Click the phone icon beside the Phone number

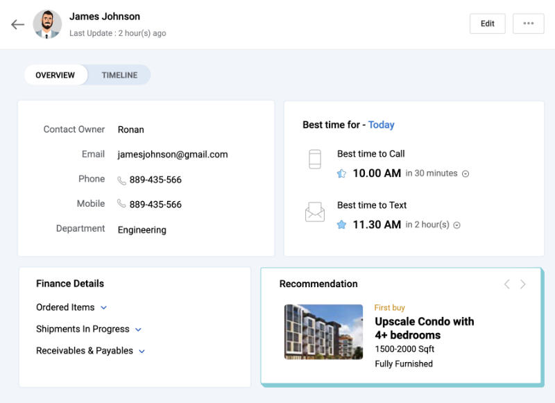(x=121, y=181)
